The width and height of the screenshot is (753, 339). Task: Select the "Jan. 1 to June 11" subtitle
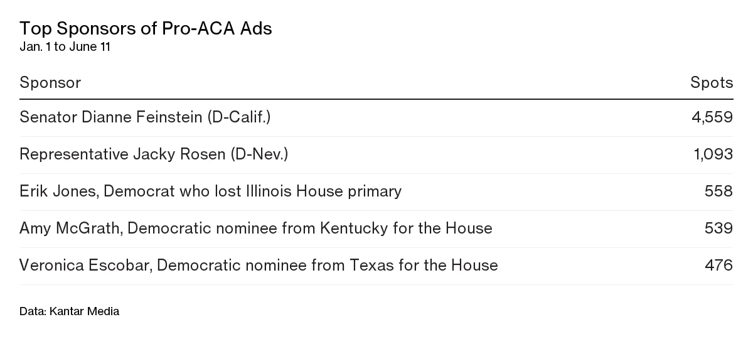click(65, 47)
